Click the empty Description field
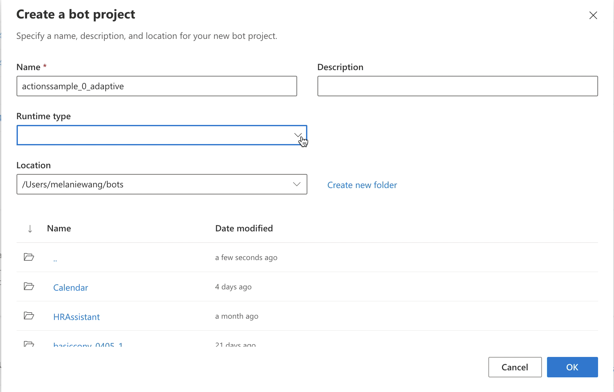 (457, 86)
